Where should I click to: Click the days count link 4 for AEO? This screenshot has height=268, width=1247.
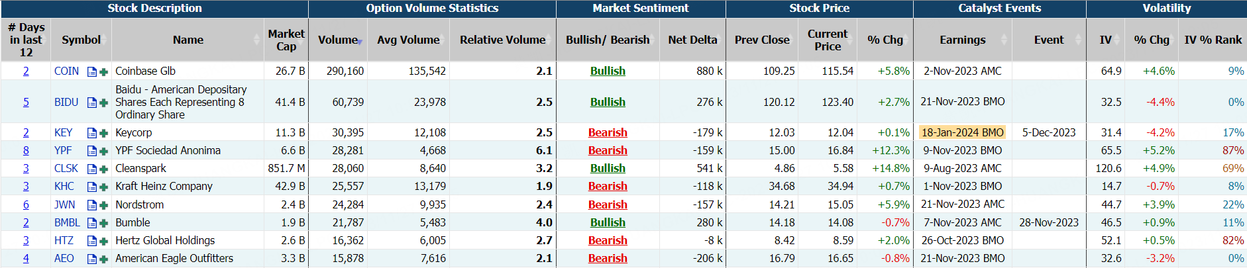click(26, 258)
